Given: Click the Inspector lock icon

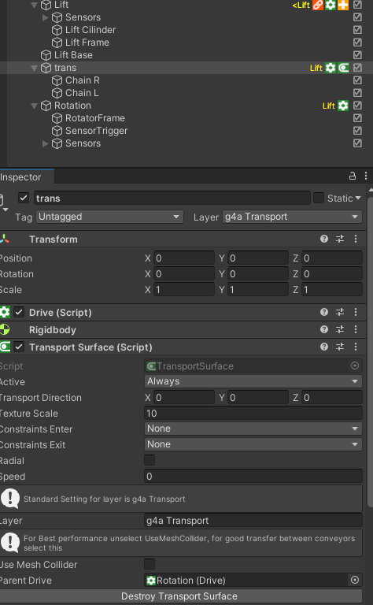Looking at the screenshot, I should (x=353, y=176).
